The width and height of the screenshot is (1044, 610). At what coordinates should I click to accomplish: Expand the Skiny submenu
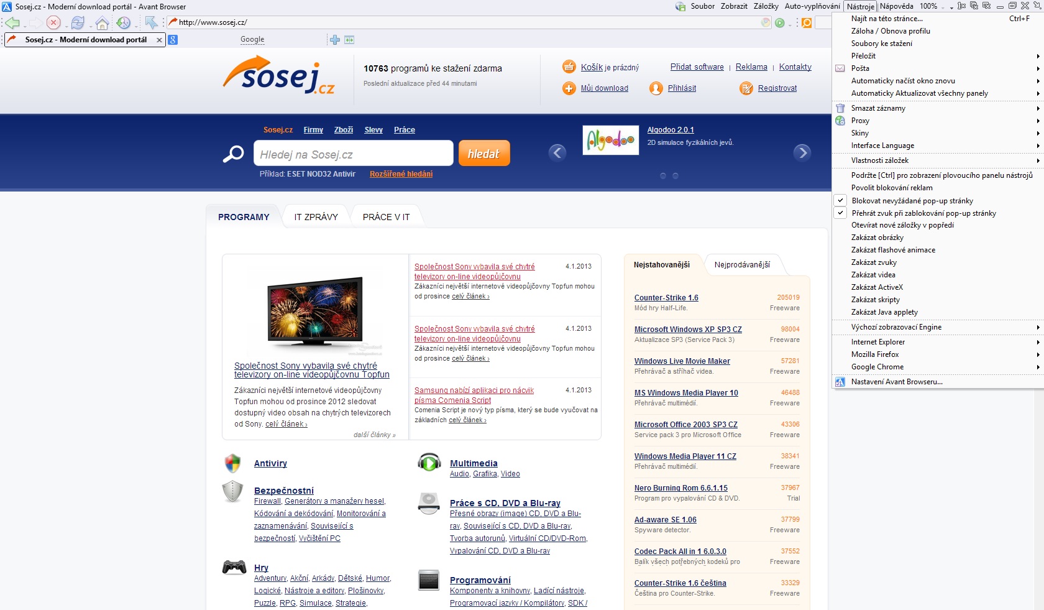(938, 133)
